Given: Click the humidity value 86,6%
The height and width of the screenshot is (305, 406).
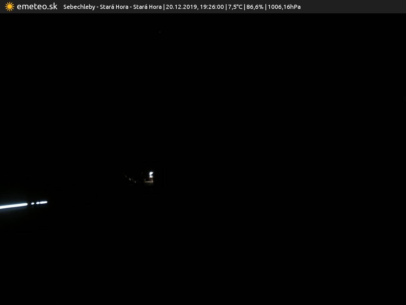Looking at the screenshot, I should click(x=255, y=7).
